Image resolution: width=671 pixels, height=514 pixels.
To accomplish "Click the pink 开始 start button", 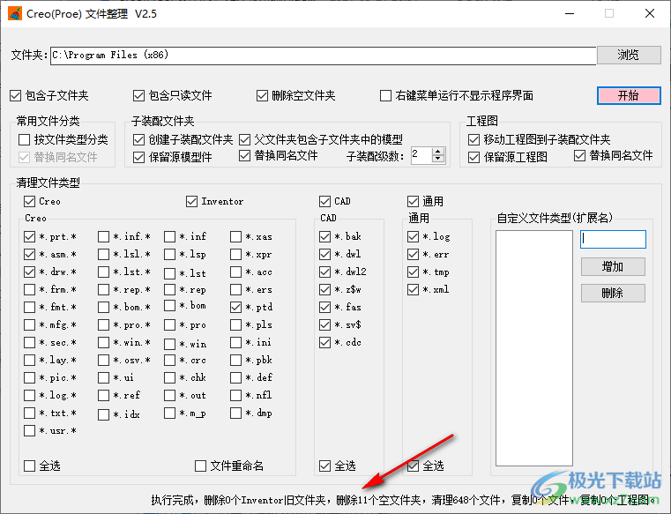I will click(x=629, y=95).
